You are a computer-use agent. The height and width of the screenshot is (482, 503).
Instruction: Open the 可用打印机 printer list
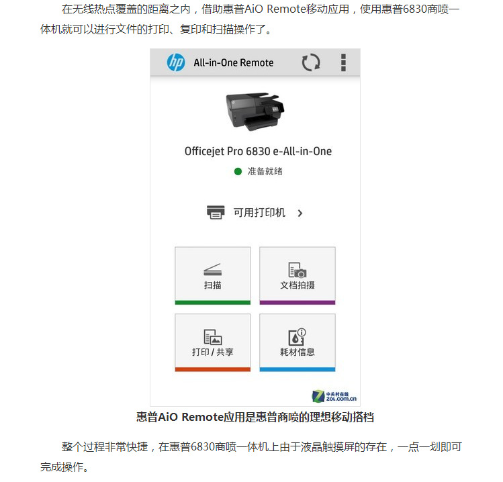pos(255,213)
